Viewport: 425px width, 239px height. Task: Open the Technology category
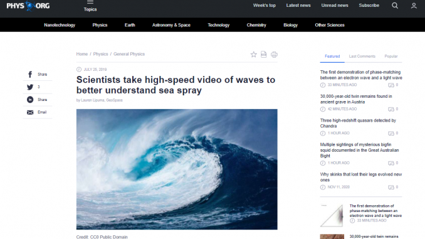click(x=219, y=25)
